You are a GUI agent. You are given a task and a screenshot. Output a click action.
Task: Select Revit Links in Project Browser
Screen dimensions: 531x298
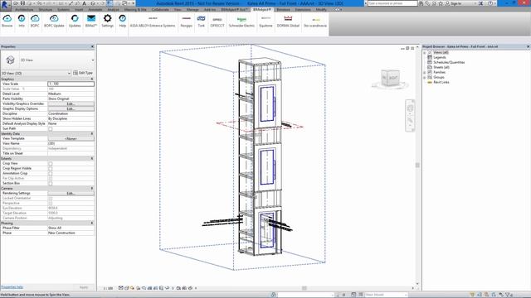pos(441,82)
